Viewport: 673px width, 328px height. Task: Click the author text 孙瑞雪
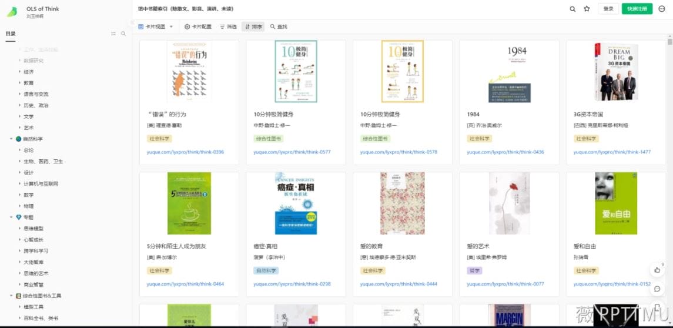point(582,257)
